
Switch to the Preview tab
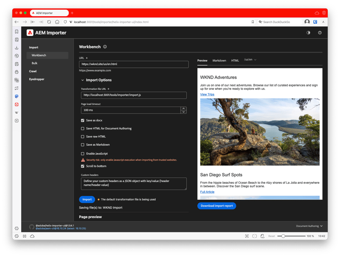point(202,60)
